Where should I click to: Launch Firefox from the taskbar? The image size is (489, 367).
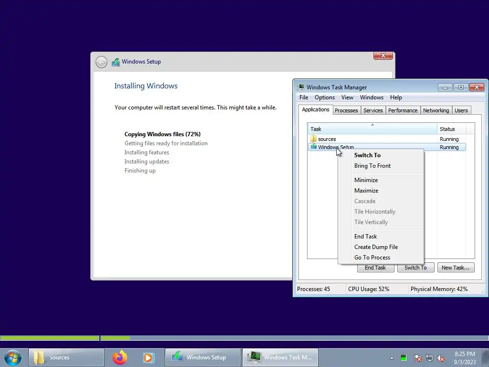[120, 357]
